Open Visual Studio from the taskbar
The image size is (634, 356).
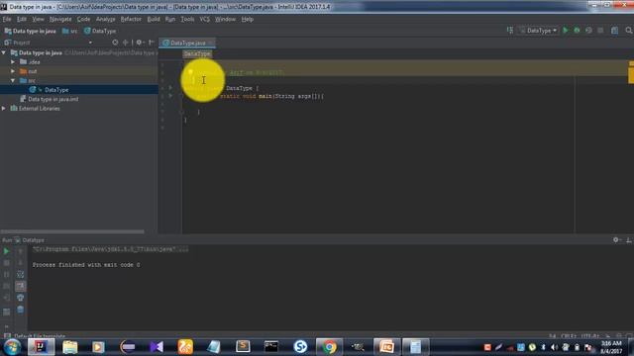[x=157, y=347]
